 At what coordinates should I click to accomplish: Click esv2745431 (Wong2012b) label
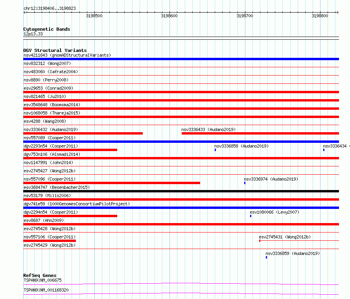point(285,237)
